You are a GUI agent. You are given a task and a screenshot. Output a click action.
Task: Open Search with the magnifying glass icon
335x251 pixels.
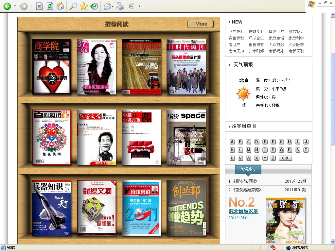point(73,6)
